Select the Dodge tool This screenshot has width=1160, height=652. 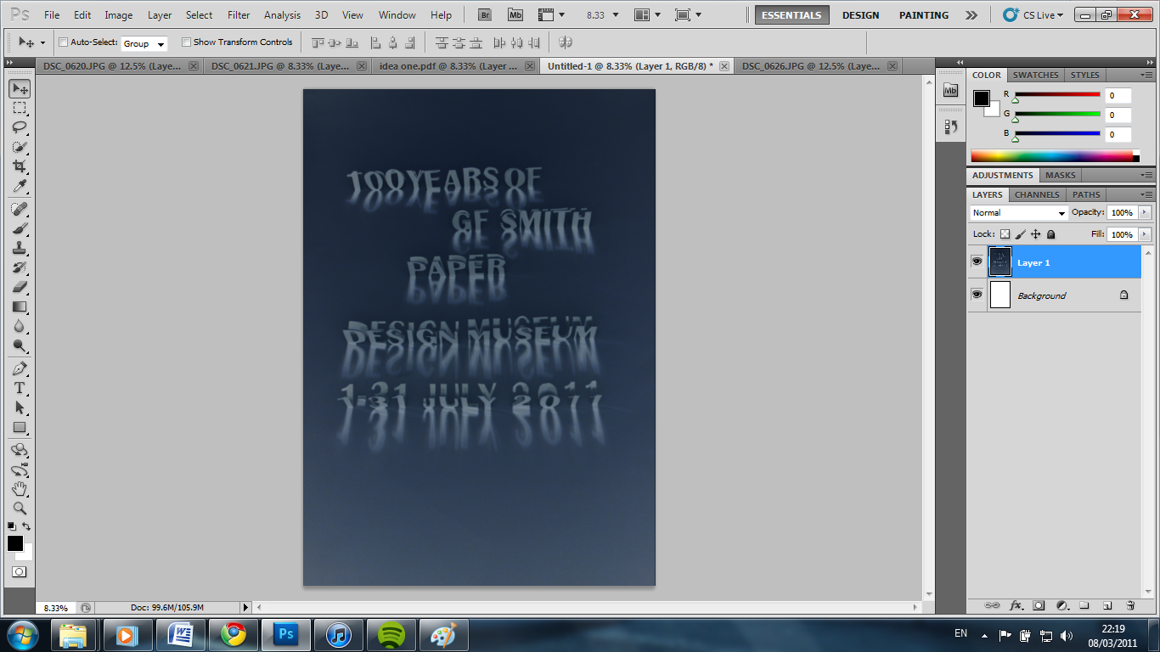coord(20,346)
